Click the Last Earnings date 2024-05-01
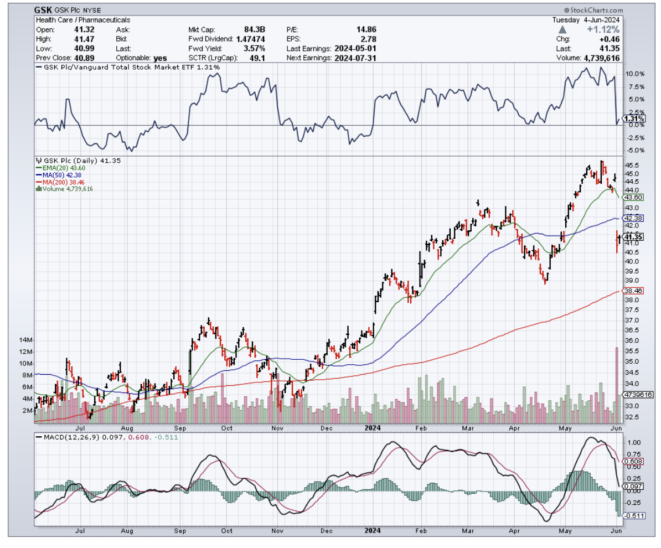 [x=355, y=49]
